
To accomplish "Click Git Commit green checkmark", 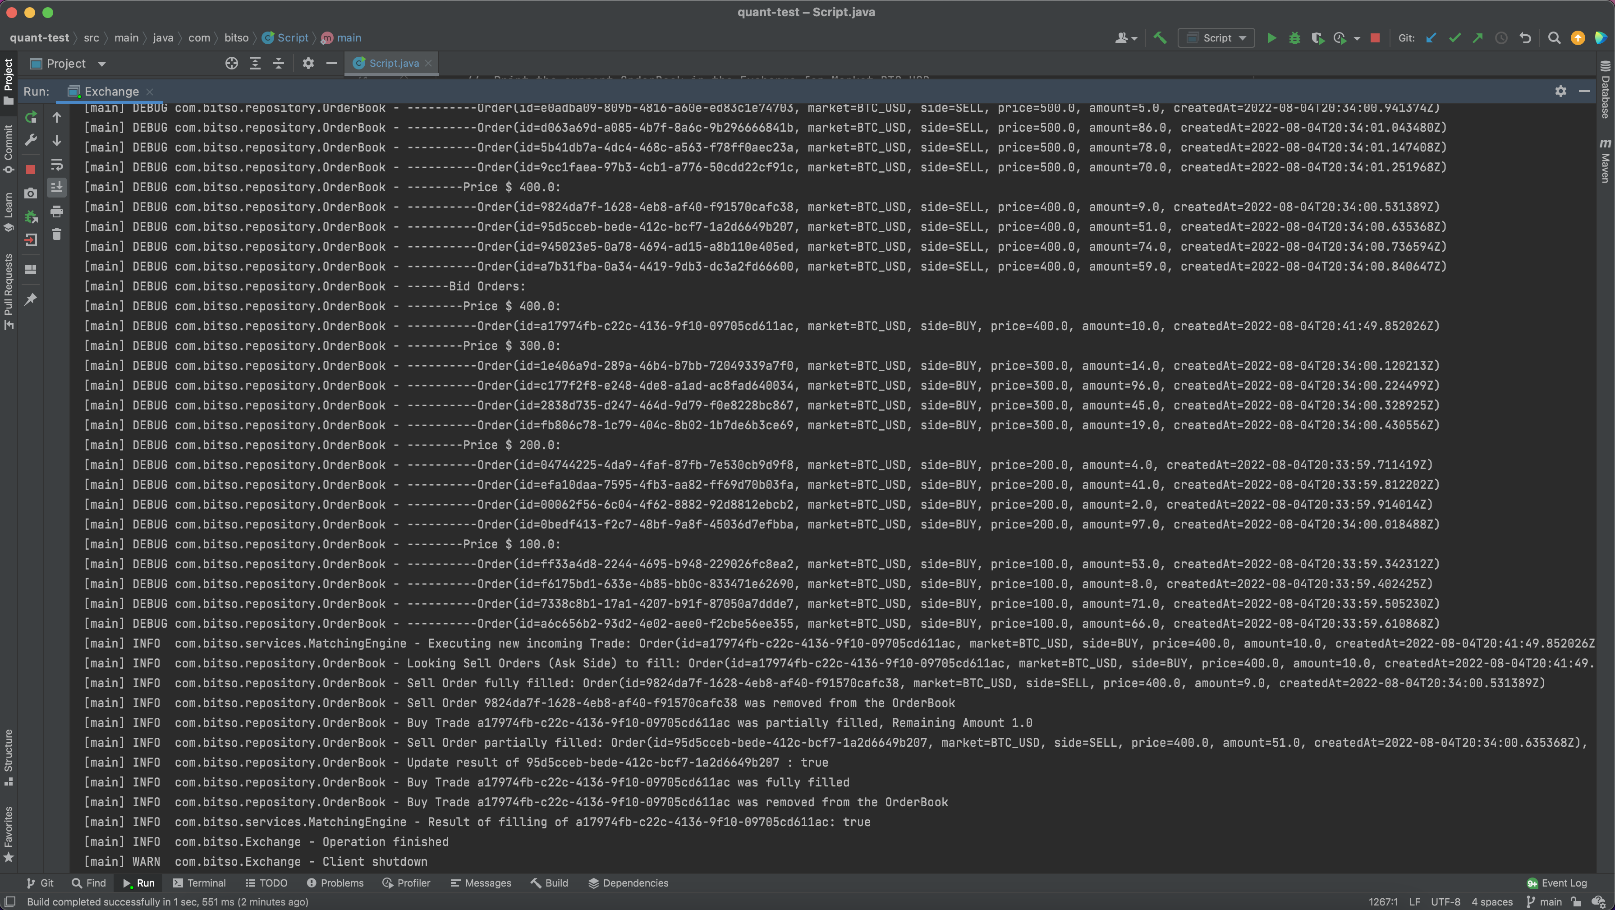I will pyautogui.click(x=1454, y=38).
